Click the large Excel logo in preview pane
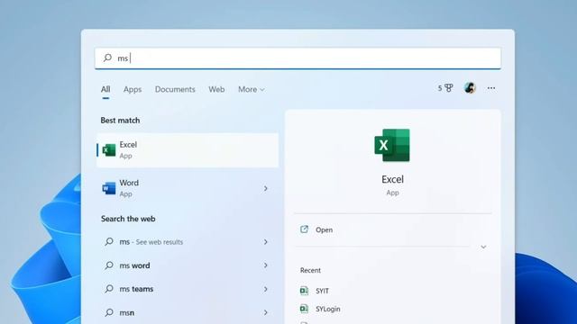Screen dimensions: 577x324 (x=392, y=145)
